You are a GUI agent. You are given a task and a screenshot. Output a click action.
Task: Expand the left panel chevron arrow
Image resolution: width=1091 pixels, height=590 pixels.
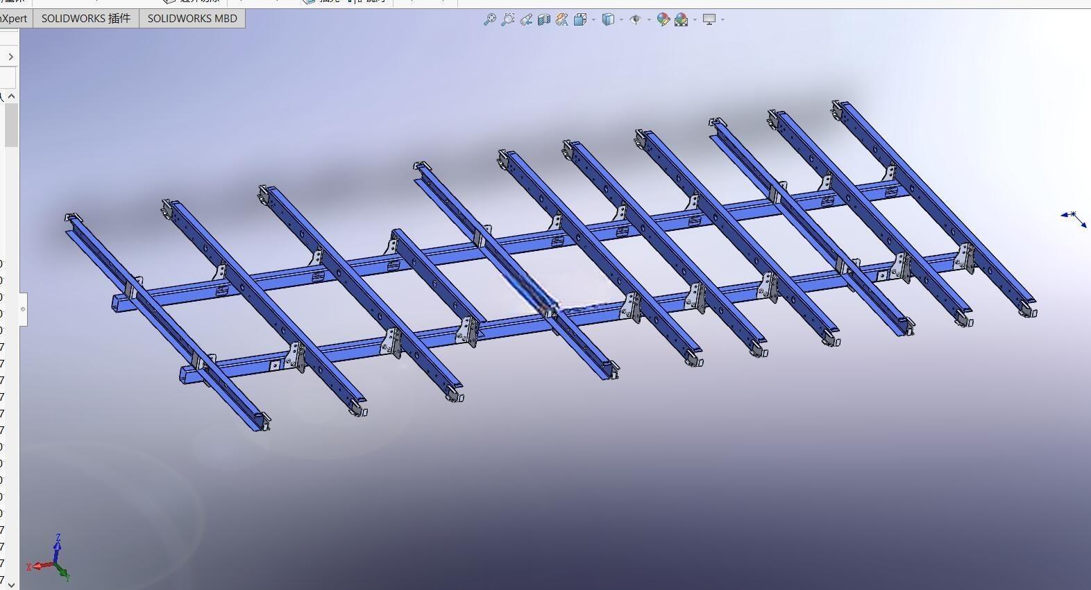(x=11, y=56)
